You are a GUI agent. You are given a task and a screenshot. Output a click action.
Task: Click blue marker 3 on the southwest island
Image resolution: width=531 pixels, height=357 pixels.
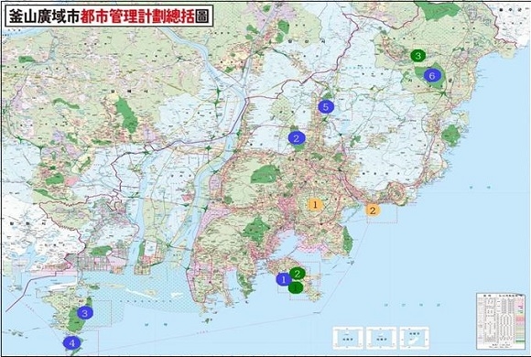coord(85,313)
